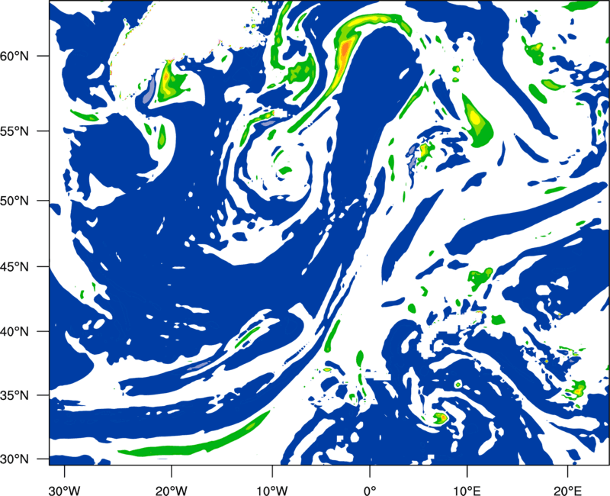Click the 0° longitude label

[x=370, y=489]
